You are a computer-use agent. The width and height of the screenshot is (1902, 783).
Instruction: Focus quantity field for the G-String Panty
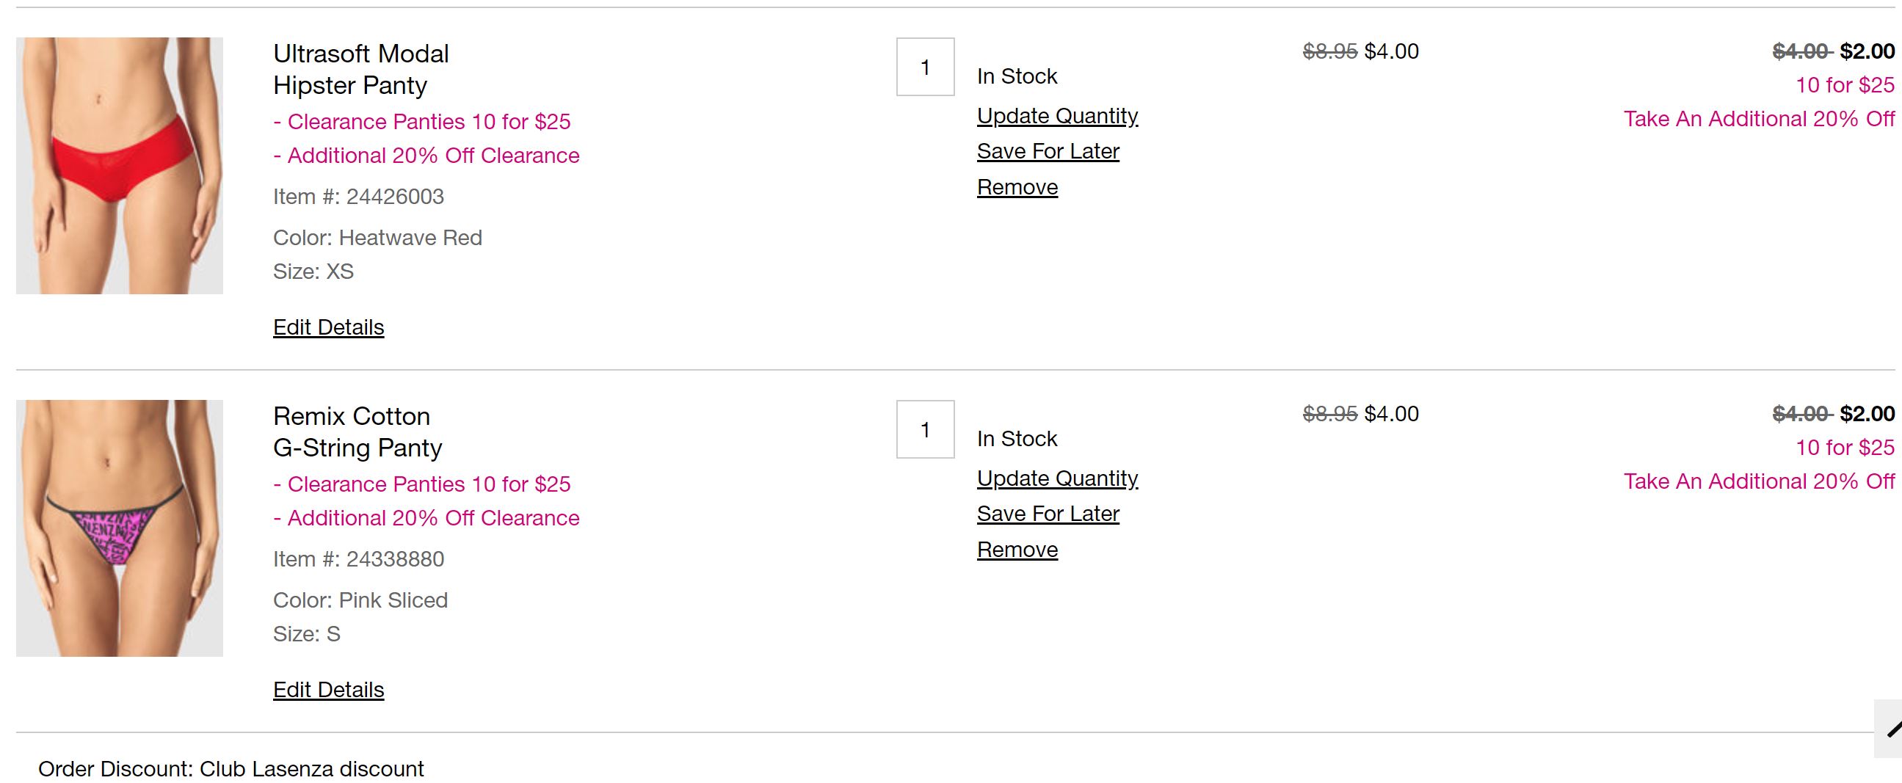coord(925,429)
